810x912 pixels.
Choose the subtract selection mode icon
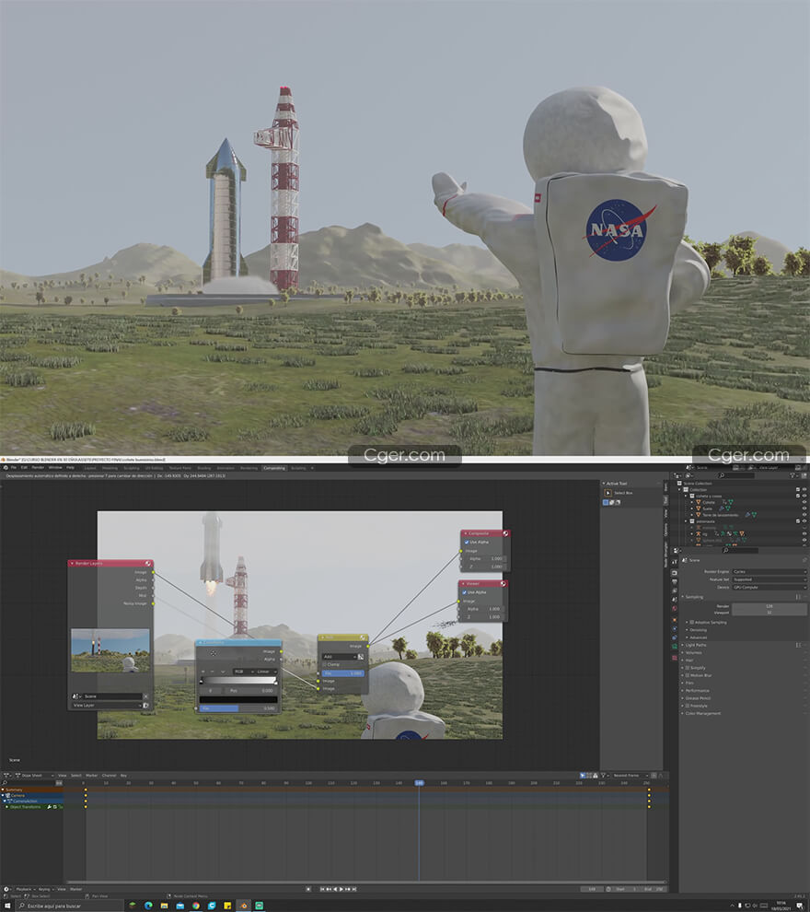click(617, 503)
